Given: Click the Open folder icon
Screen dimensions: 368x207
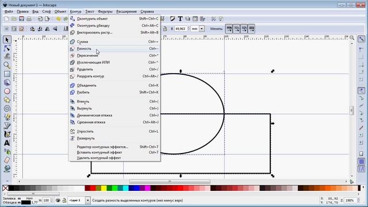Looking at the screenshot, I should tap(14, 19).
